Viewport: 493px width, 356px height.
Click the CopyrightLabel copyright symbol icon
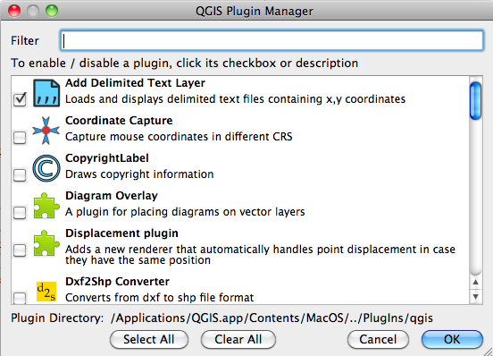46,168
